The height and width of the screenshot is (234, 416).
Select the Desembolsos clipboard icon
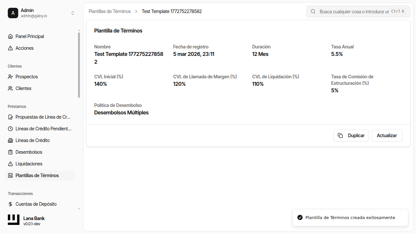[x=10, y=152]
